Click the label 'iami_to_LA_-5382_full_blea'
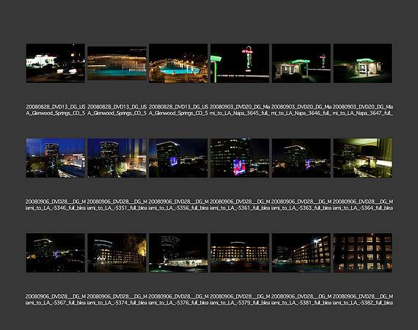418x330 pixels. (362, 303)
